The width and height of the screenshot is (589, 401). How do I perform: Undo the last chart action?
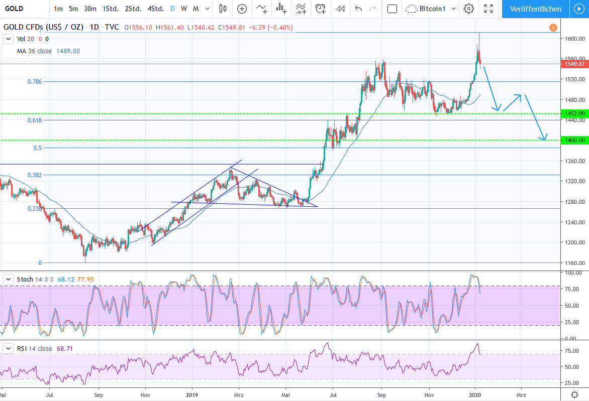click(358, 9)
